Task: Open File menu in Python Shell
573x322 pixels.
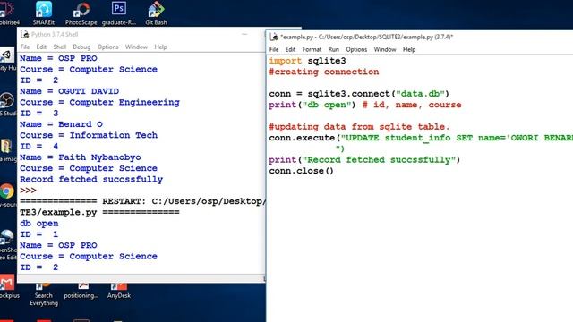Action: point(25,47)
